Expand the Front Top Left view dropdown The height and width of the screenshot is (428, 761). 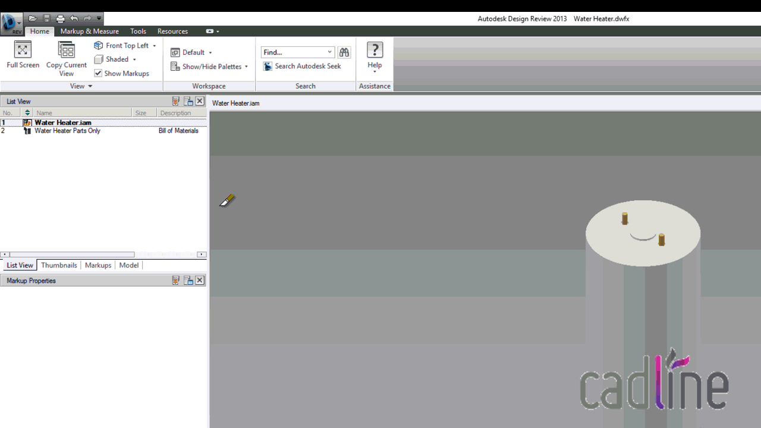154,46
